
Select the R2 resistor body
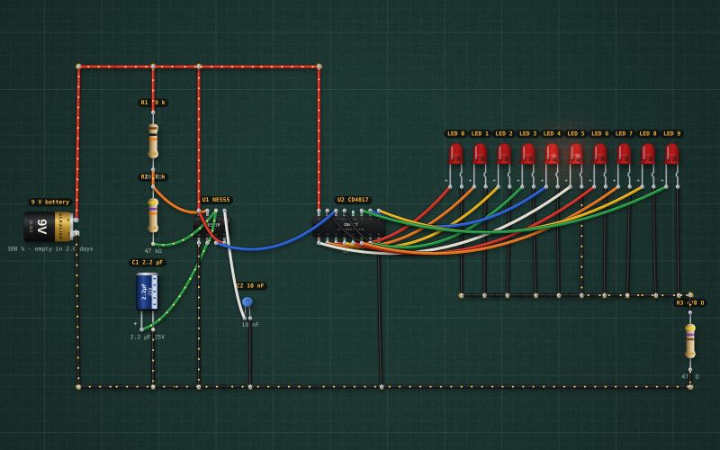[x=153, y=215]
